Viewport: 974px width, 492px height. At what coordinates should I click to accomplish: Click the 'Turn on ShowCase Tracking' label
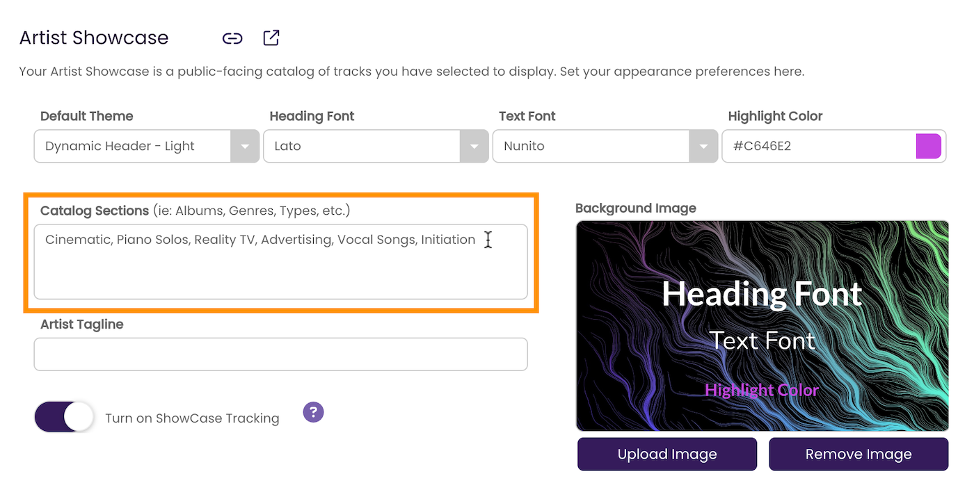point(192,418)
